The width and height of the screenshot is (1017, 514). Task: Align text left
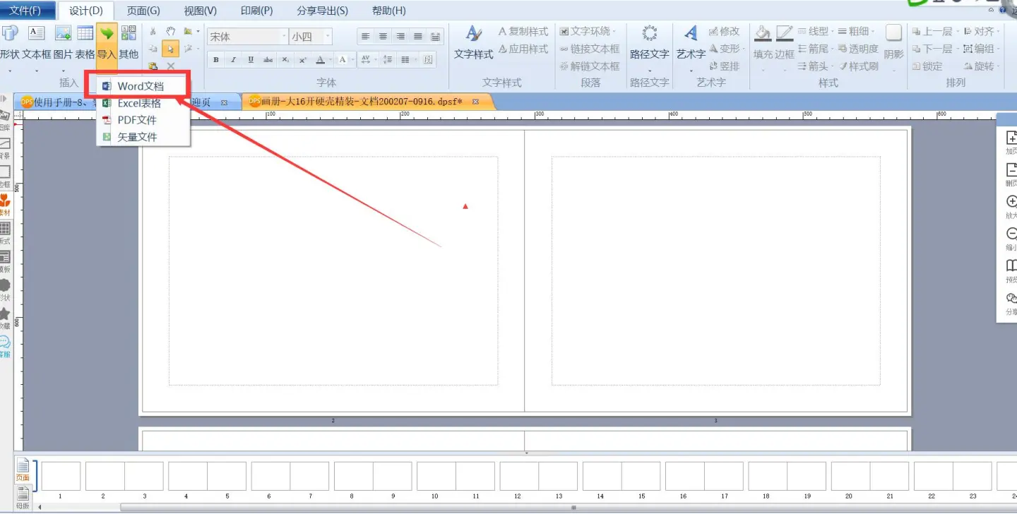[x=366, y=37]
